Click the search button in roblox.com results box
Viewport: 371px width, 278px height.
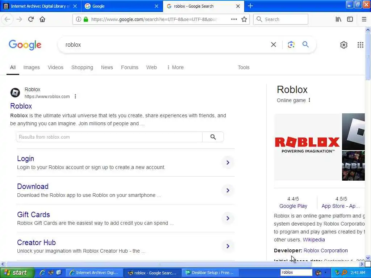pyautogui.click(x=213, y=137)
